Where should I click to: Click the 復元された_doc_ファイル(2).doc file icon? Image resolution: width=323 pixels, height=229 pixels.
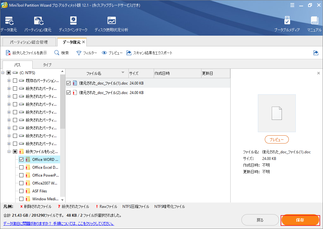pos(75,93)
